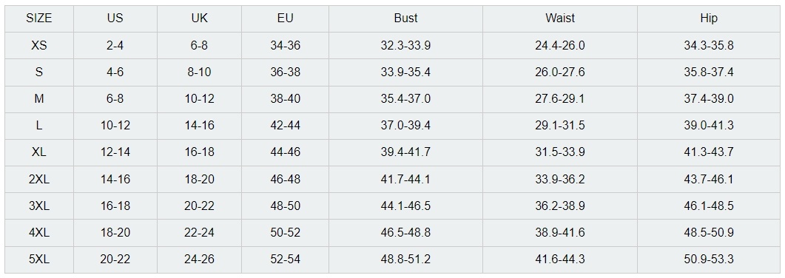Select the XL size cell
The width and height of the screenshot is (785, 278).
point(39,152)
